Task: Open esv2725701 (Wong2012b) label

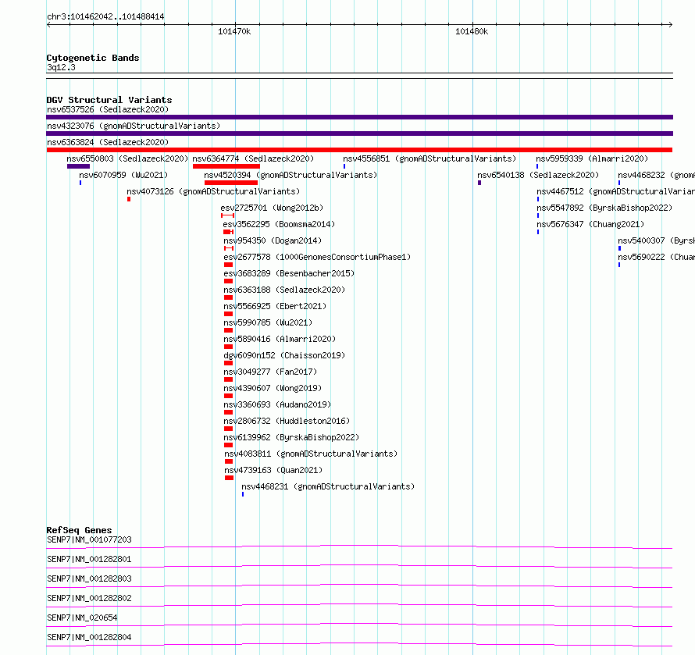Action: click(x=272, y=208)
